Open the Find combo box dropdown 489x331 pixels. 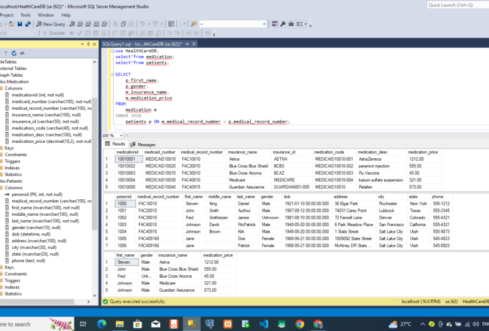tap(264, 24)
